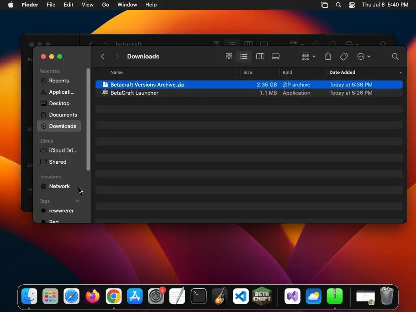The height and width of the screenshot is (312, 416).
Task: Open the Help menu
Action: 151,5
